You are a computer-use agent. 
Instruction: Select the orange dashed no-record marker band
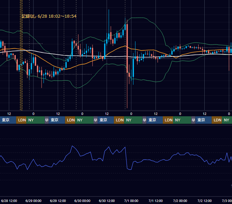[x=21, y=55]
